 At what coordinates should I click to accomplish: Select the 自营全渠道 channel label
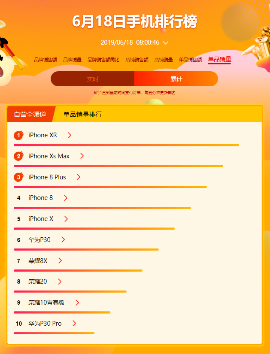point(30,114)
